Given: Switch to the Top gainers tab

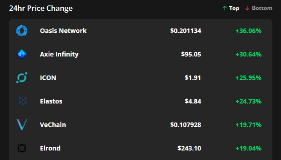Looking at the screenshot, I should pyautogui.click(x=234, y=8).
